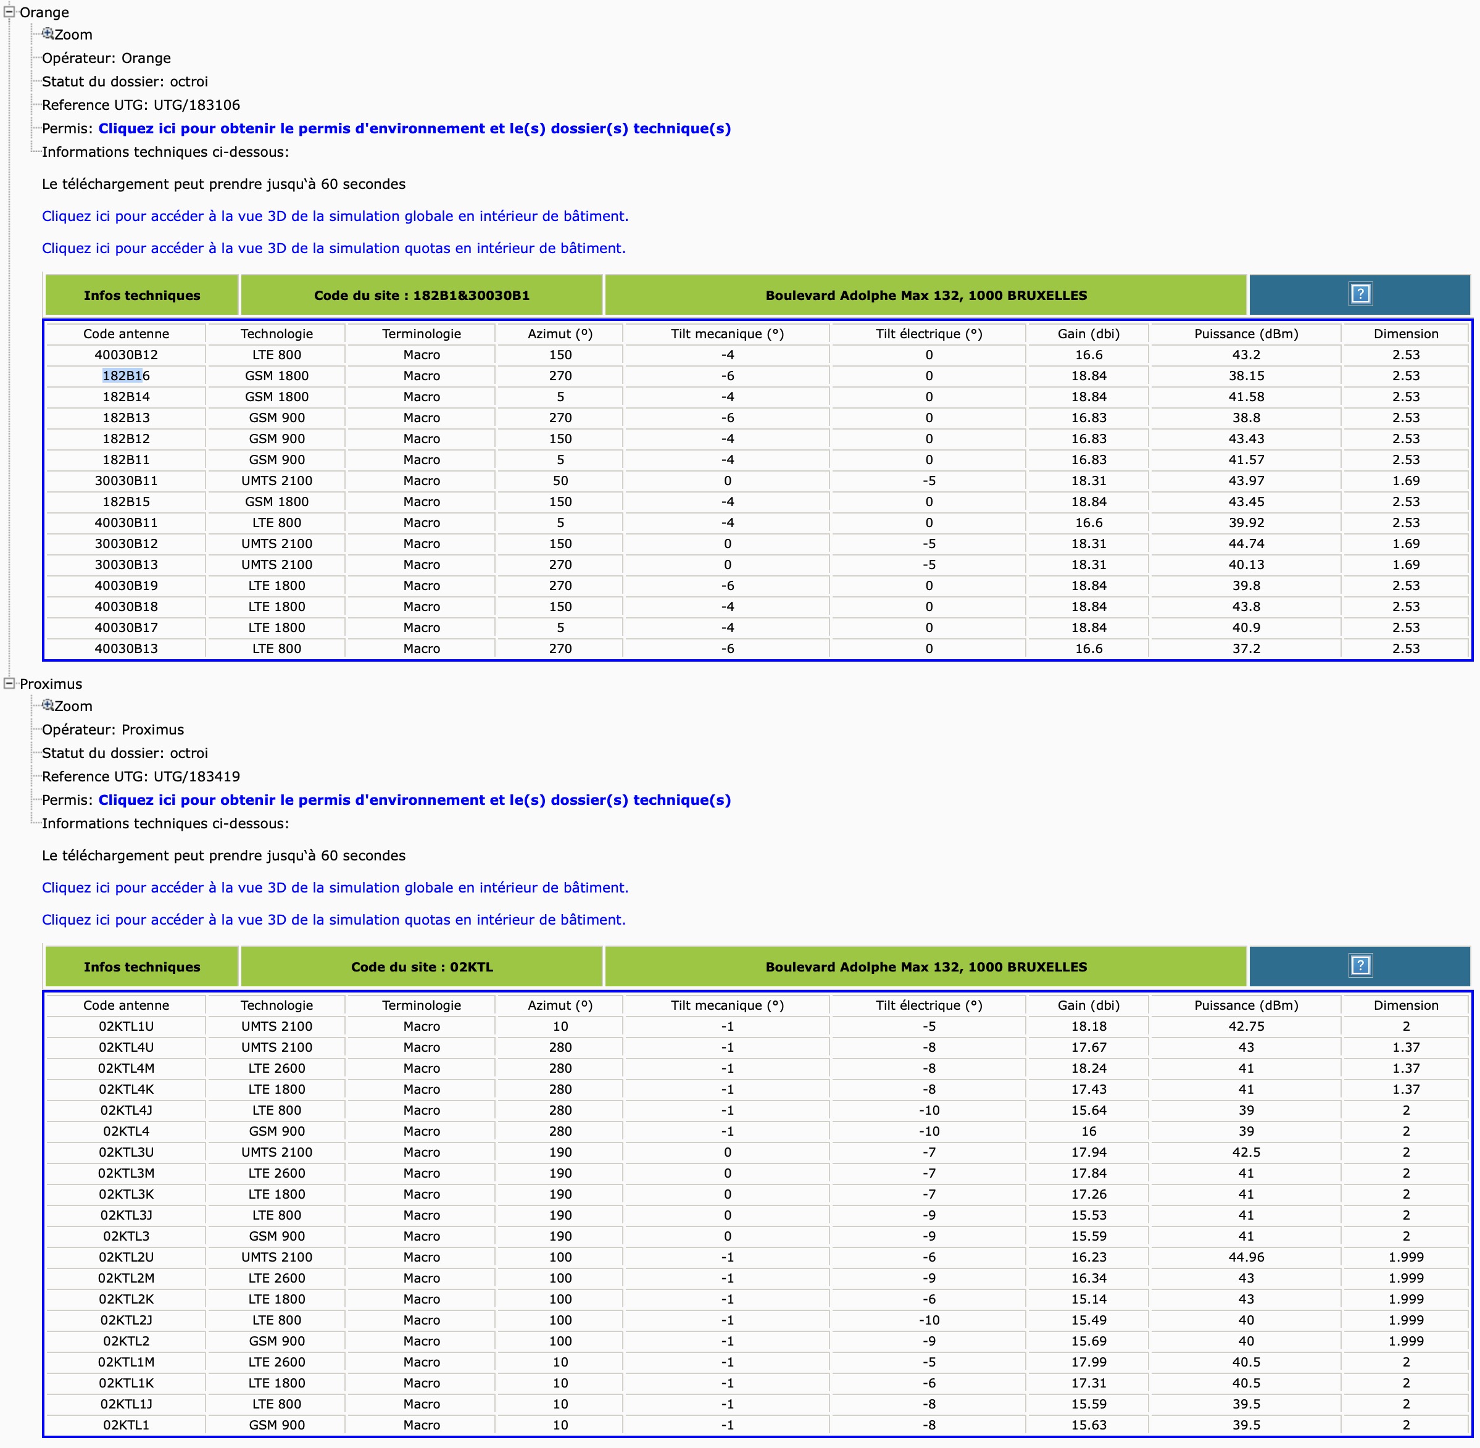Click the Proximus table address header cell

pos(926,967)
